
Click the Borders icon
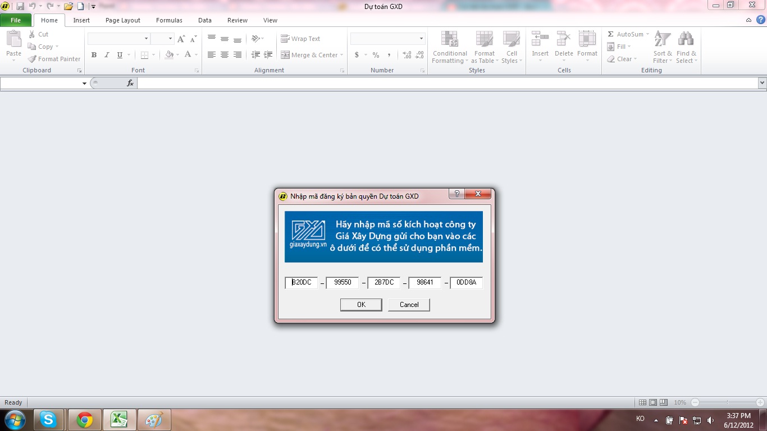pos(144,55)
